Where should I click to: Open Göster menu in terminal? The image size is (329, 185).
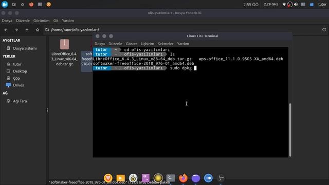[x=132, y=44]
